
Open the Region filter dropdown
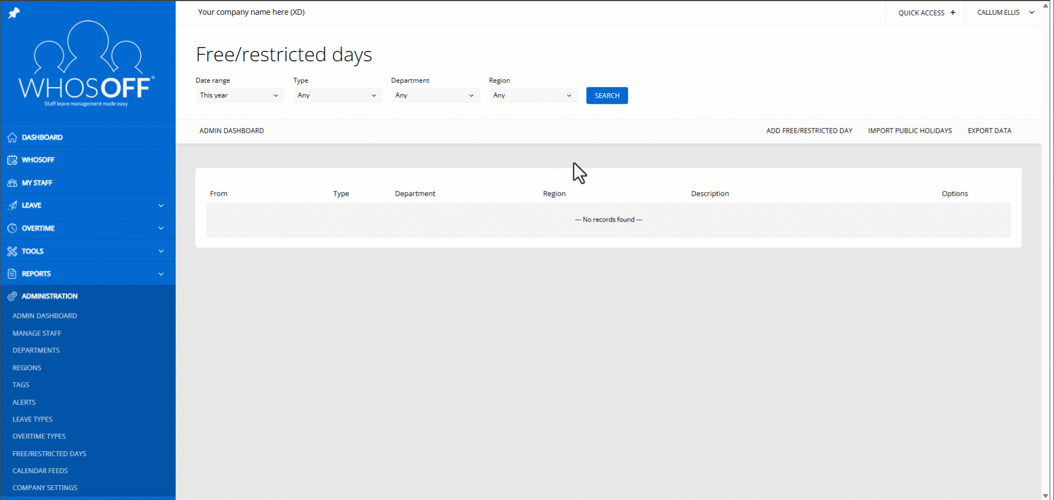coord(532,95)
